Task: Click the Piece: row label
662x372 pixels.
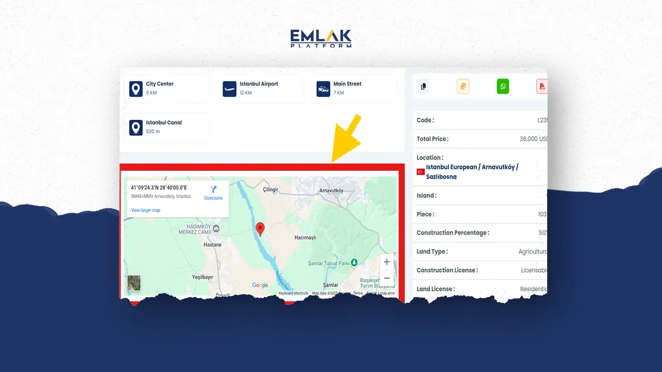Action: click(x=426, y=214)
